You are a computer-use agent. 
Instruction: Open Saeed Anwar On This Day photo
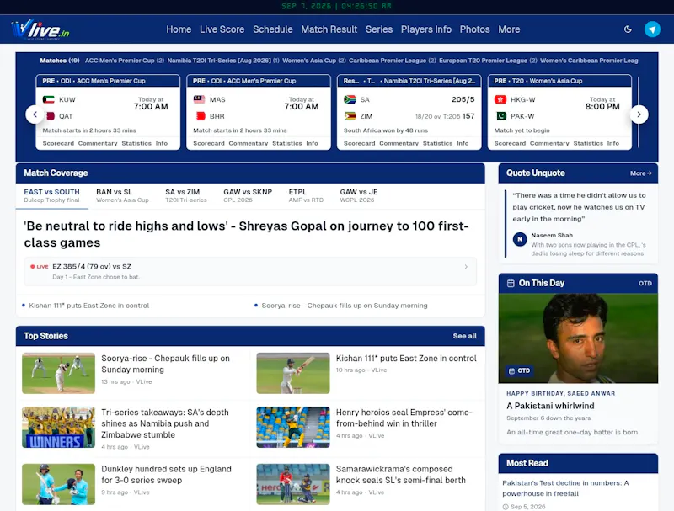coord(578,338)
